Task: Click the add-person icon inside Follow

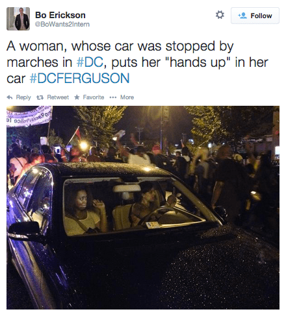Action: (242, 16)
